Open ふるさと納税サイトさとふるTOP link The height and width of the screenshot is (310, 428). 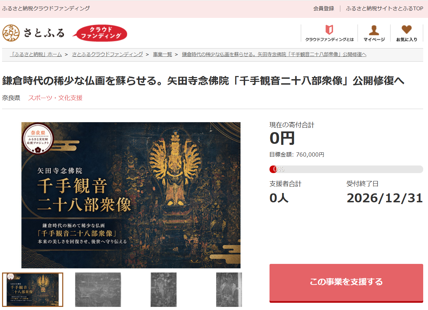384,9
